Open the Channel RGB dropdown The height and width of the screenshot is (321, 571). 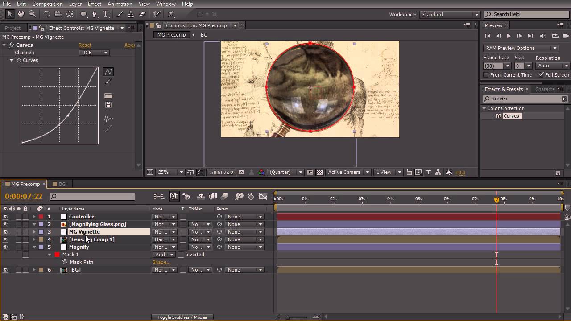tap(94, 53)
